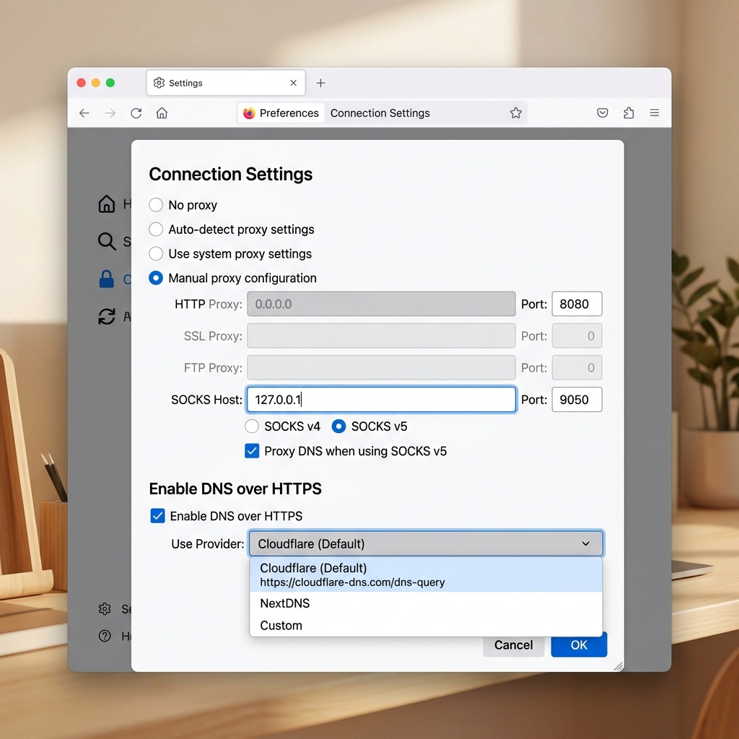The image size is (739, 739).
Task: Click the back arrow navigation icon
Action: (84, 113)
